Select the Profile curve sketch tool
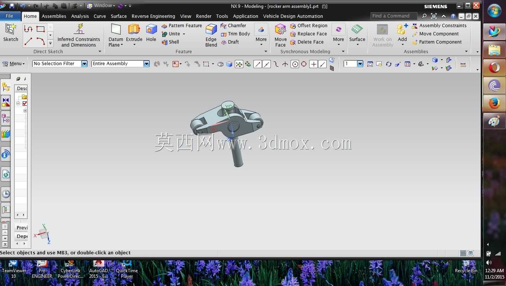This screenshot has height=286, width=506. [28, 29]
